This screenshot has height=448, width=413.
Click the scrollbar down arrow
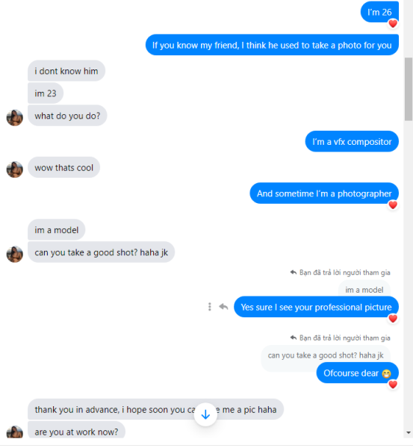[x=408, y=432]
